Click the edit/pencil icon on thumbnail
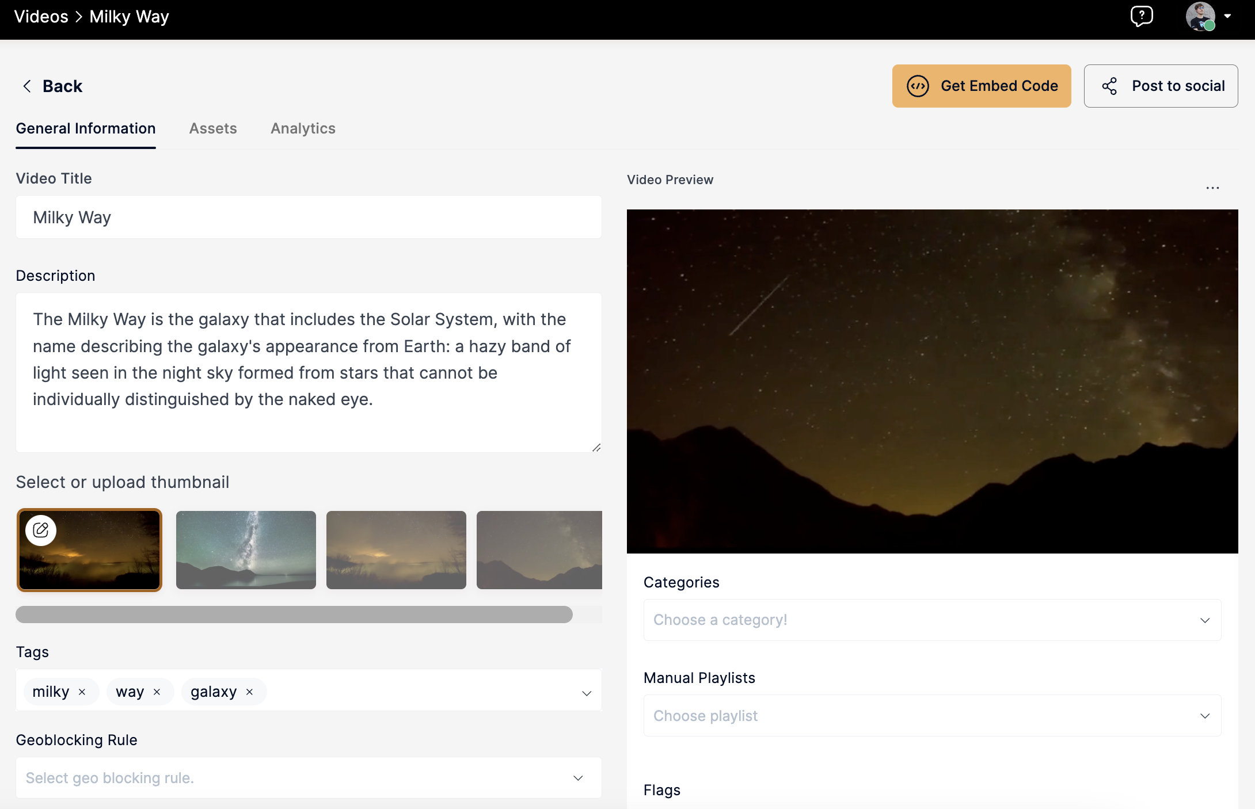Image resolution: width=1255 pixels, height=809 pixels. point(41,529)
